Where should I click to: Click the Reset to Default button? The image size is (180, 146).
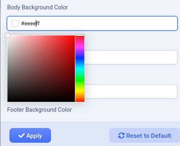tap(144, 135)
